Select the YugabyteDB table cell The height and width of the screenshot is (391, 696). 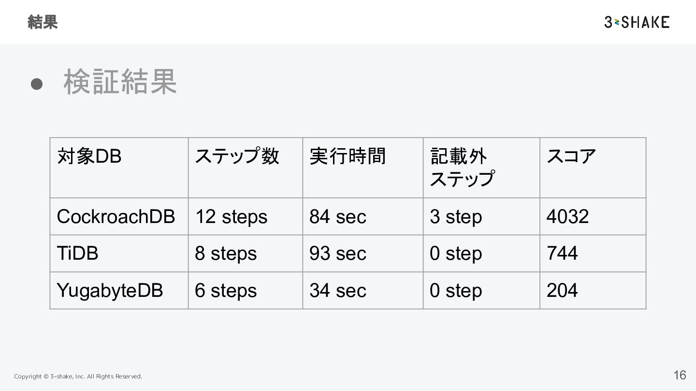click(x=110, y=291)
